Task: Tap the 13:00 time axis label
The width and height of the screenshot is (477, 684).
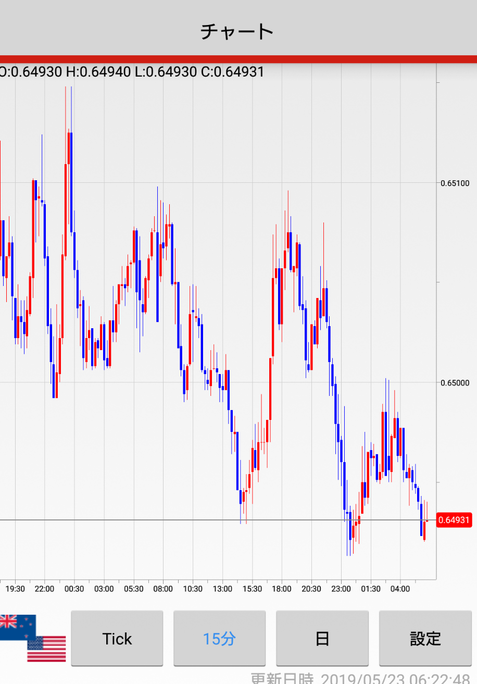Action: point(222,589)
